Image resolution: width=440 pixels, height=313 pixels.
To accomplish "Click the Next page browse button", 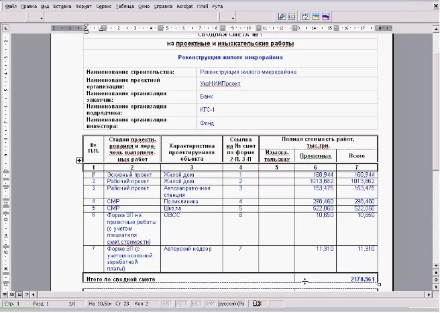I will 436,287.
